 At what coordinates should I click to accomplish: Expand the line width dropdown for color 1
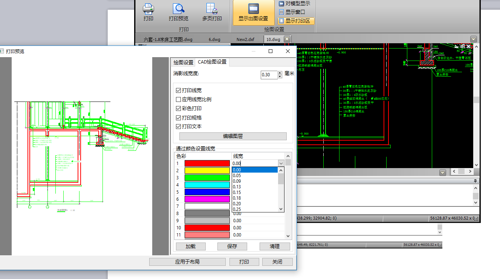281,163
